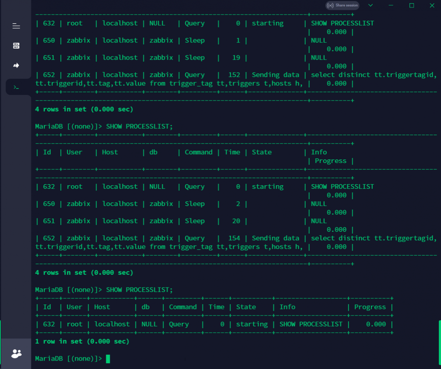Click "Sending data" in the row with time 152
Screen dimensions: 441x369
pyautogui.click(x=276, y=75)
